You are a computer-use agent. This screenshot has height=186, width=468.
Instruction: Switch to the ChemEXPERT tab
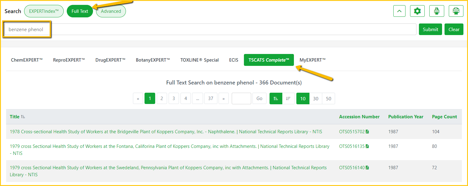27,60
